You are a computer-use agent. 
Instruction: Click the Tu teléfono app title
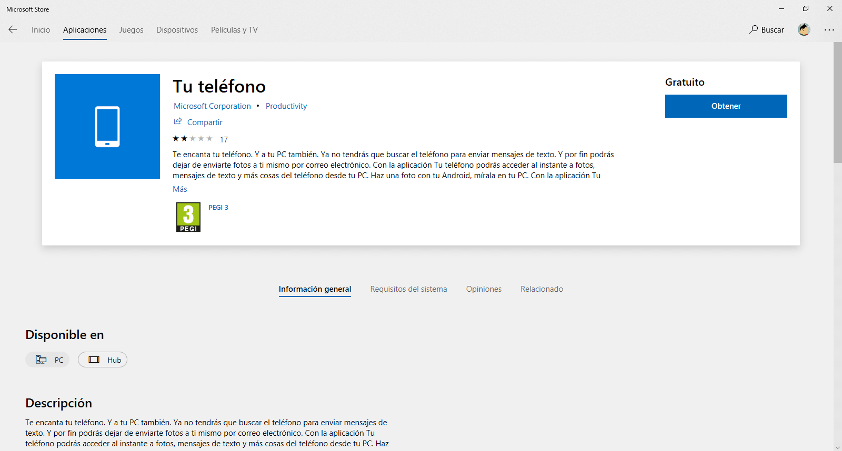(x=219, y=86)
